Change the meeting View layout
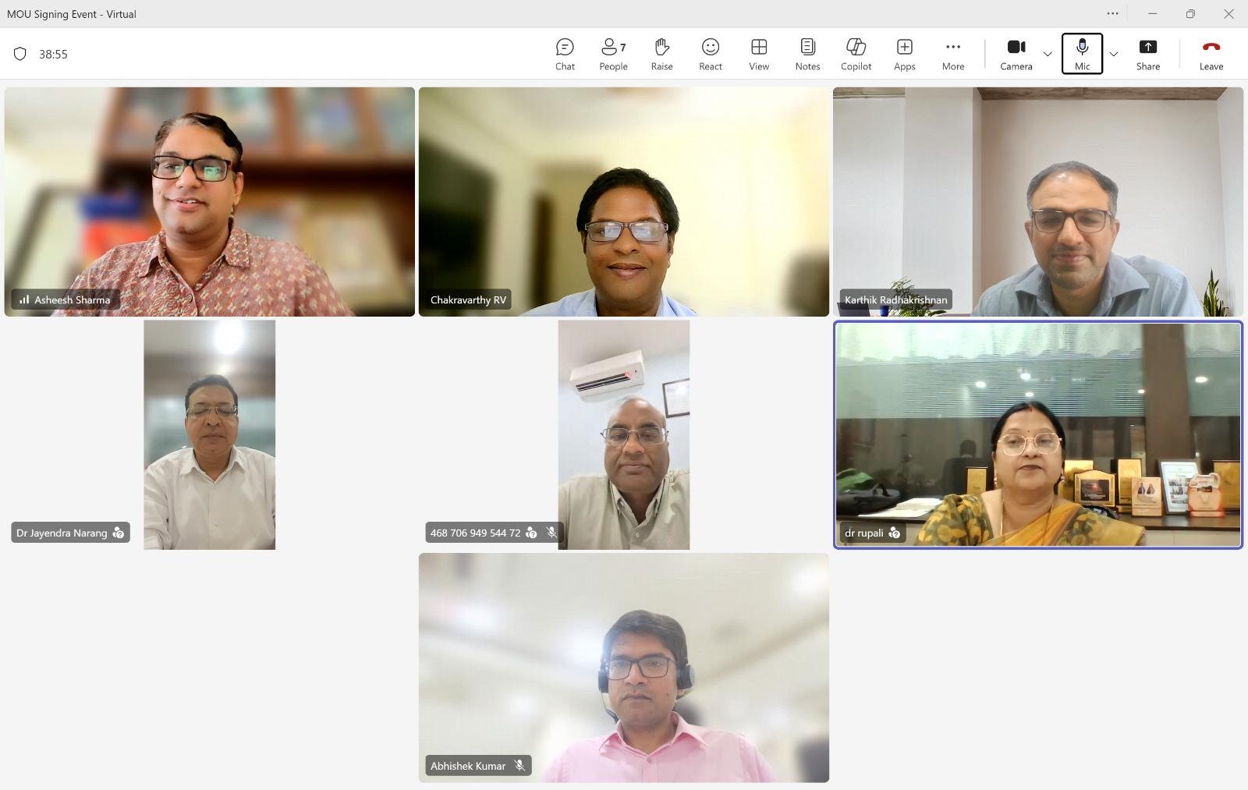The image size is (1248, 790). [x=759, y=54]
